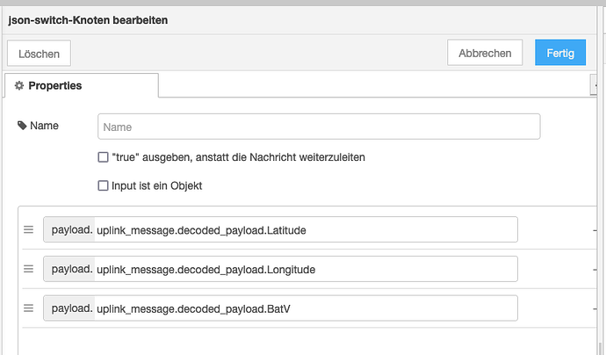606x355 pixels.
Task: Click the Löschen button
Action: (x=39, y=54)
